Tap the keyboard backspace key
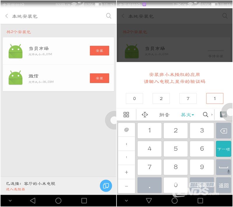The height and width of the screenshot is (207, 233). pyautogui.click(x=223, y=131)
